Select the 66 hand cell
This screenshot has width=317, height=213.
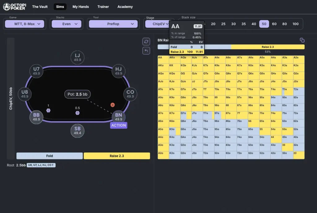pyautogui.click(x=254, y=123)
